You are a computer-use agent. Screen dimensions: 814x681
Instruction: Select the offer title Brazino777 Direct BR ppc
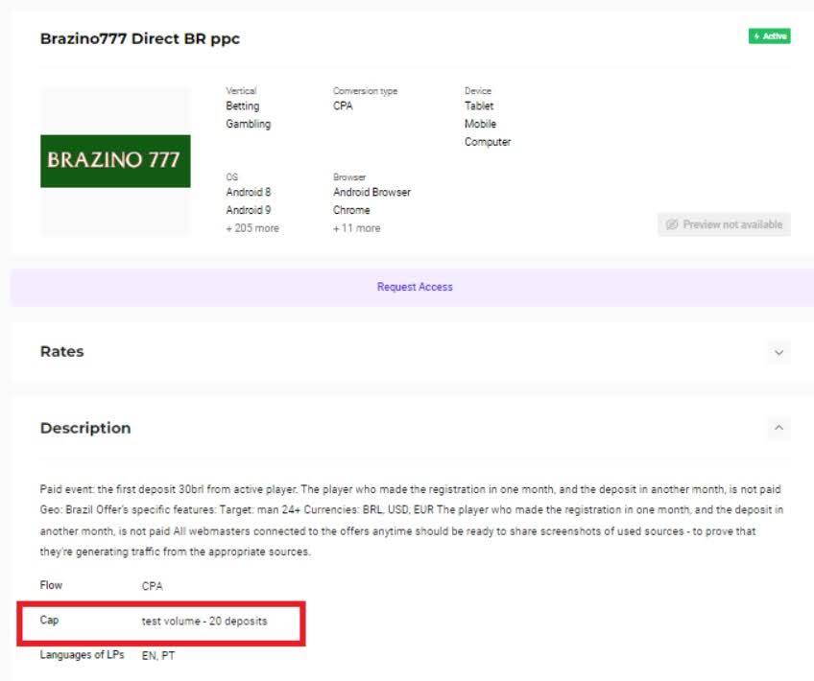140,39
